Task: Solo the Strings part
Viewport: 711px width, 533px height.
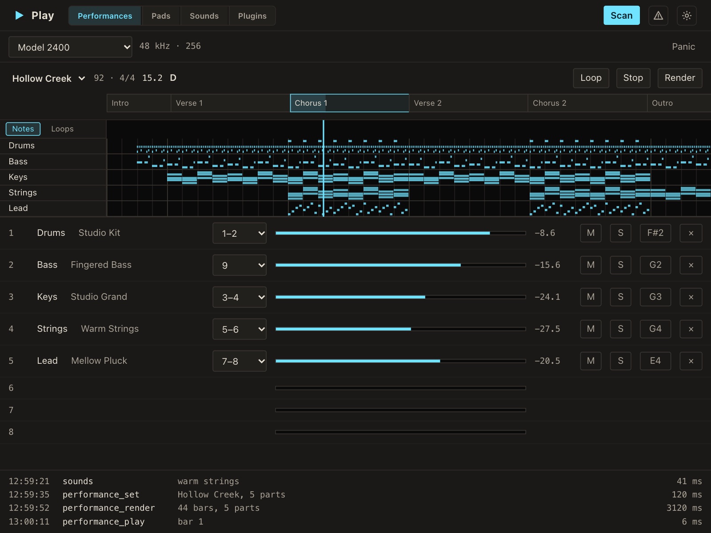Action: coord(621,329)
